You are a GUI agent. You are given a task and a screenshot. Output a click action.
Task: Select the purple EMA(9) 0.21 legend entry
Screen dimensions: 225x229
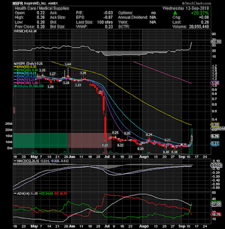25,80
